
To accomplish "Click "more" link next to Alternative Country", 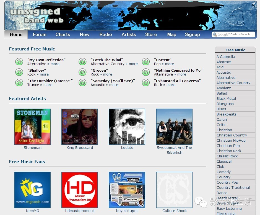I will coord(133,64).
